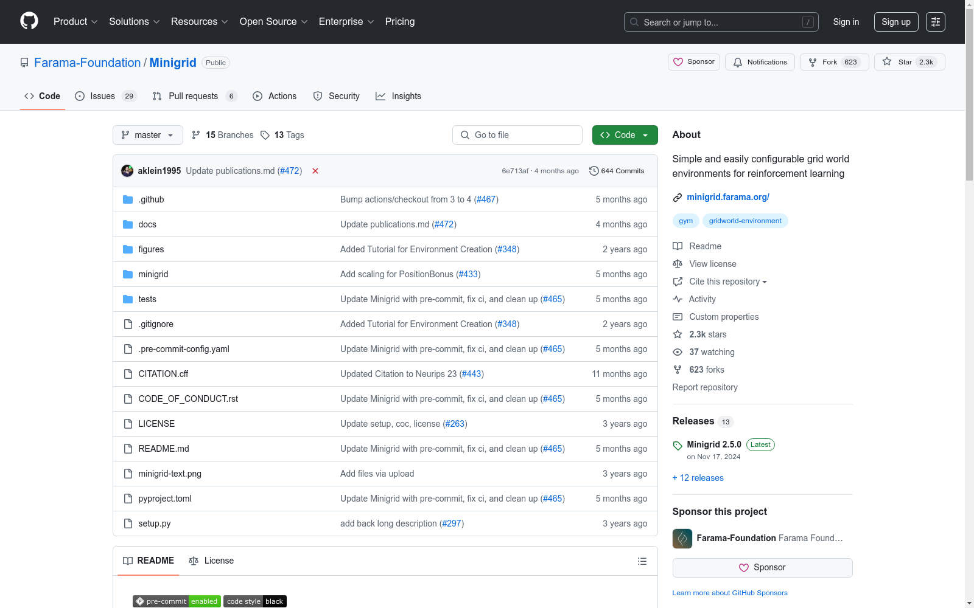
Task: Open the master branch selector
Action: point(148,135)
